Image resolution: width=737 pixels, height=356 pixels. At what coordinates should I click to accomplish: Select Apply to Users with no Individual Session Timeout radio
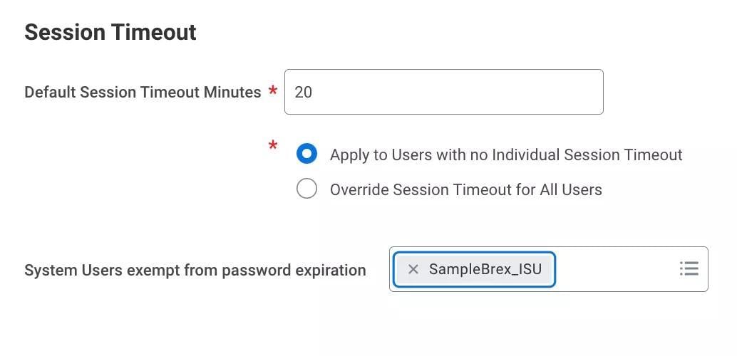point(306,155)
